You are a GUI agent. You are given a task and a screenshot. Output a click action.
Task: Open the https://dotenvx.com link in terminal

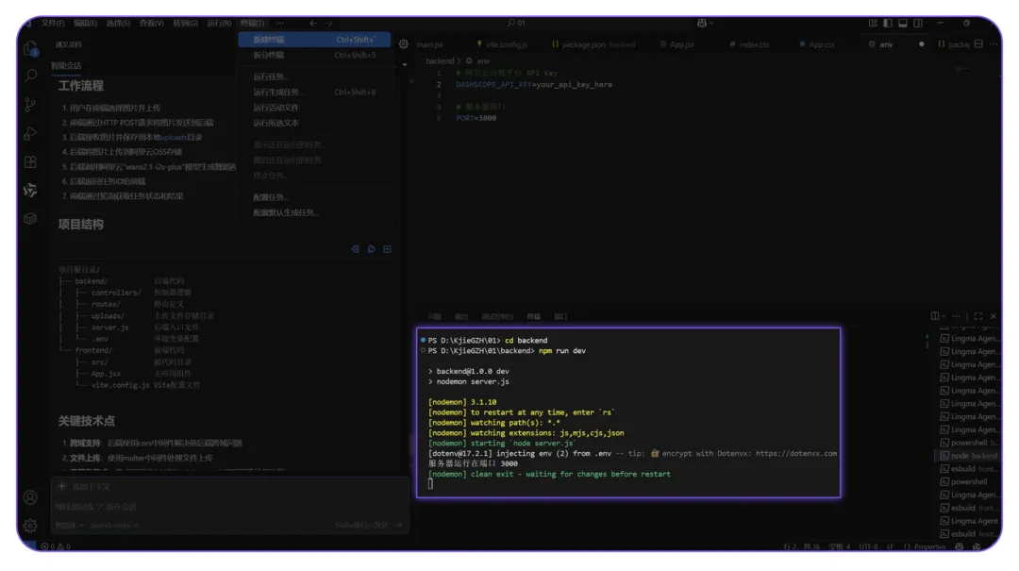click(796, 453)
